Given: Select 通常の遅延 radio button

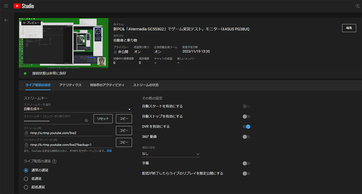Looking at the screenshot, I should 26,170.
